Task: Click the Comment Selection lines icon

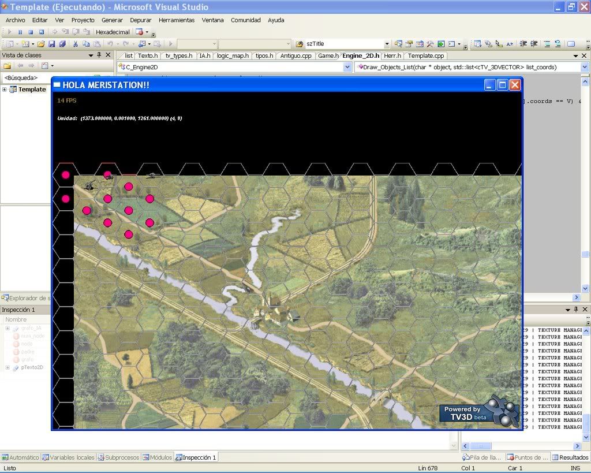Action: (x=547, y=44)
